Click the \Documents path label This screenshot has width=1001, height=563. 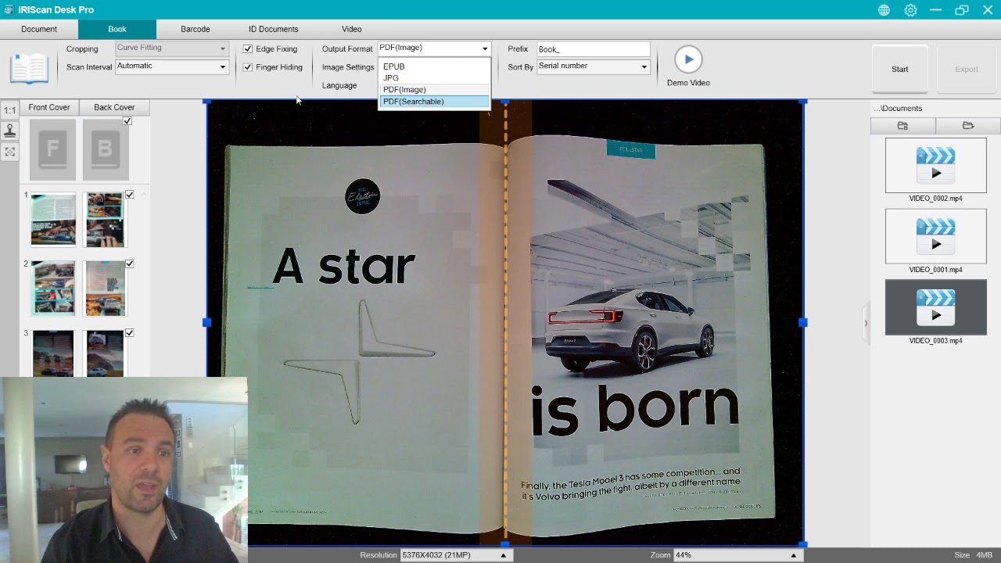[899, 109]
